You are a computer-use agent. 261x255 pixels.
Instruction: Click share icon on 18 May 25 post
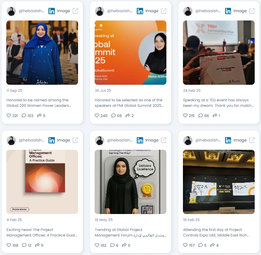(x=124, y=245)
